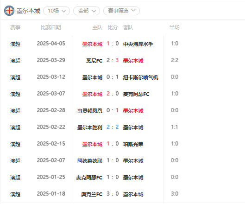Click the 2:3 score against 悉尼FC
This screenshot has width=245, height=204.
pos(113,60)
